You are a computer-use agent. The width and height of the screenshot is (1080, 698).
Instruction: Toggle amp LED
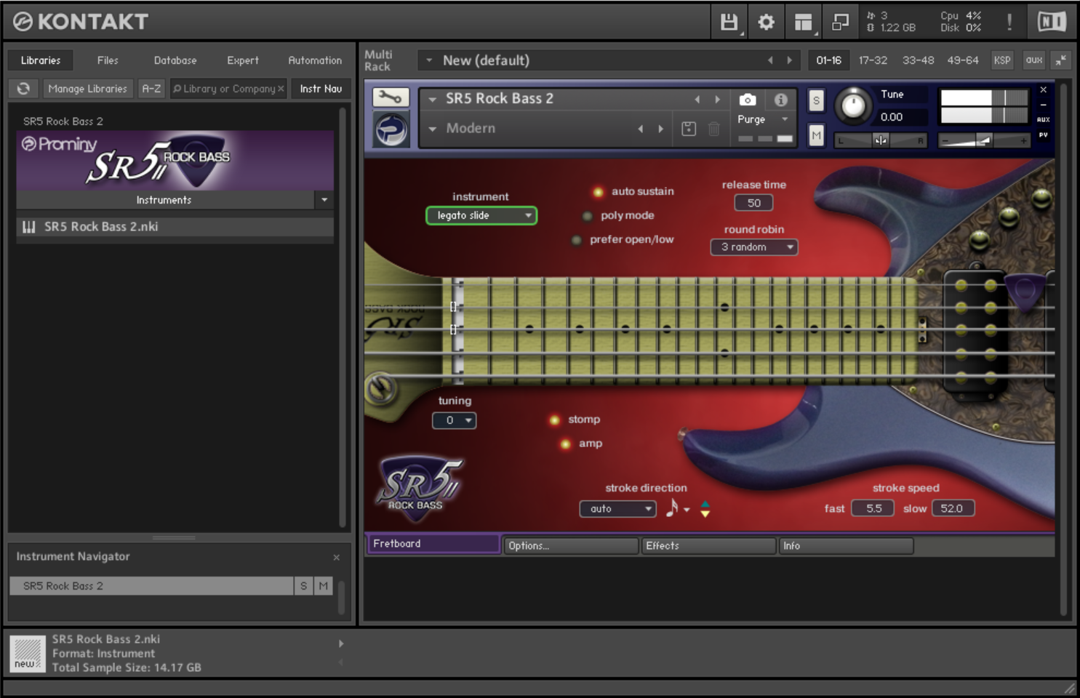(x=565, y=444)
